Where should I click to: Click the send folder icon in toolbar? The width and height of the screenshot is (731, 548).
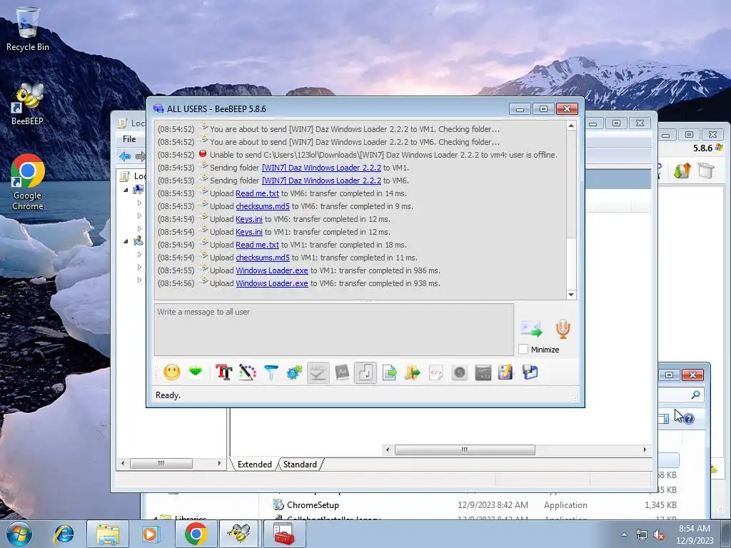click(413, 372)
